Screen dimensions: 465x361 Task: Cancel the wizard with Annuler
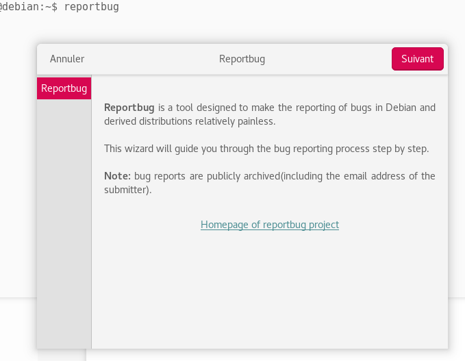(67, 59)
